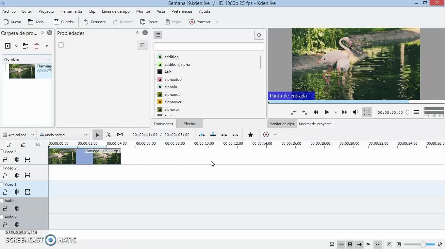Click the Guardar button

tap(64, 22)
